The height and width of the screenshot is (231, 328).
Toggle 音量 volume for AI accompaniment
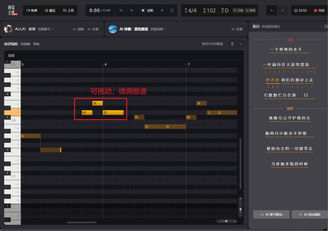[x=237, y=29]
